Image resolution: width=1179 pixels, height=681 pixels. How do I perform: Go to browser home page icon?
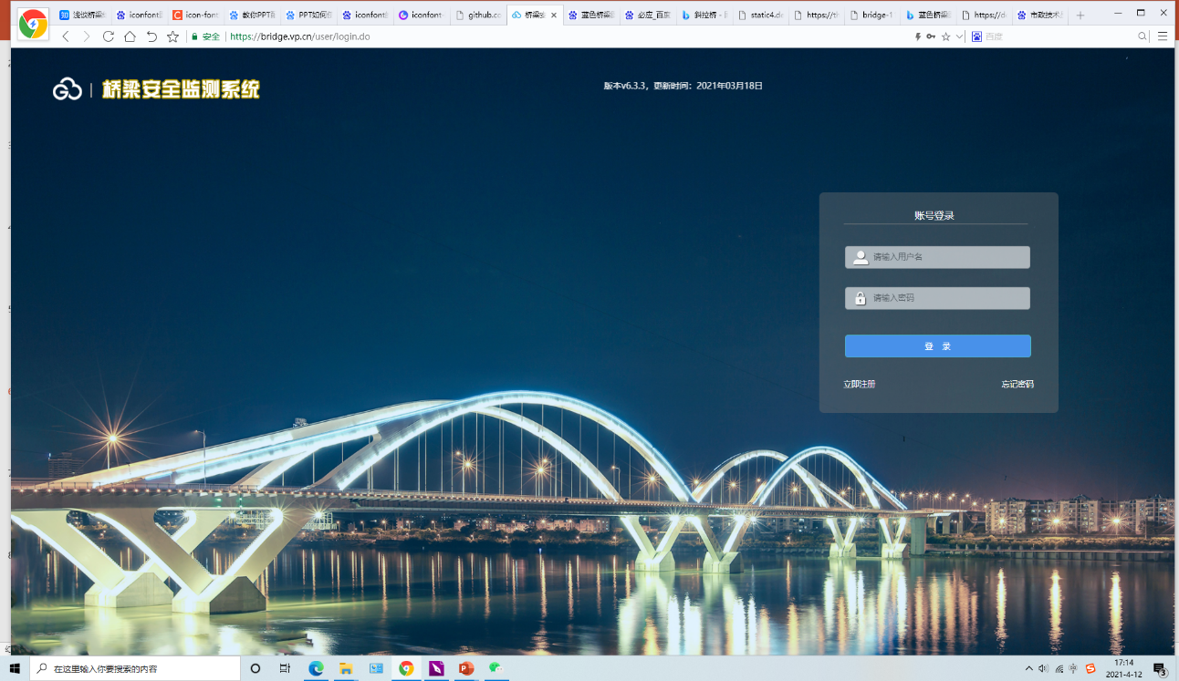[x=130, y=36]
